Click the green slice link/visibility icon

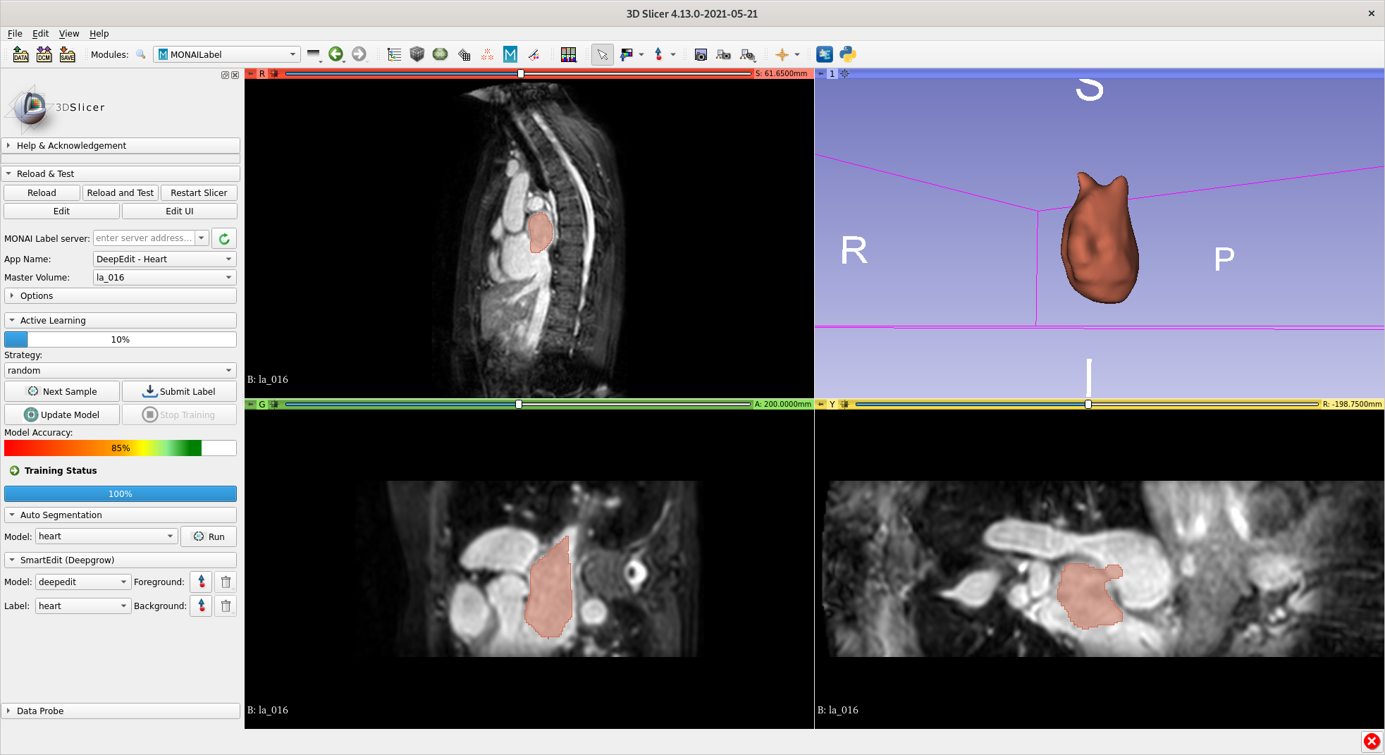pyautogui.click(x=275, y=404)
